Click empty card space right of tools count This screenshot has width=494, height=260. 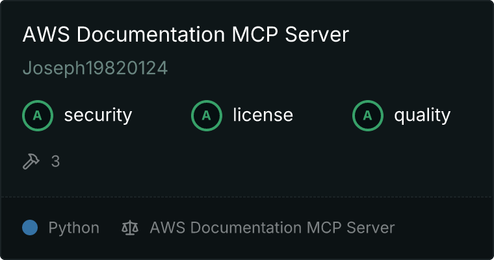[x=260, y=161]
